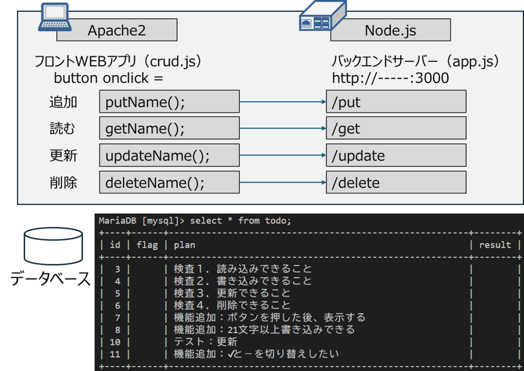
Task: Click the row text 検査１．読み込みできること
Action: coord(243,269)
